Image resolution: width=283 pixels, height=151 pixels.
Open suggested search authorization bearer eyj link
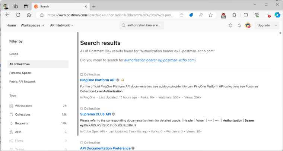click(159, 60)
